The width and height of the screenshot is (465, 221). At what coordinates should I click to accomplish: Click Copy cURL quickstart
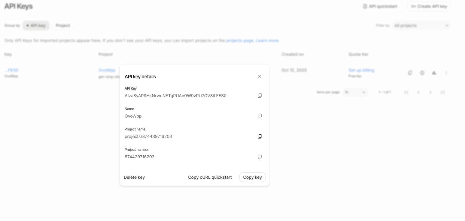coord(210,177)
